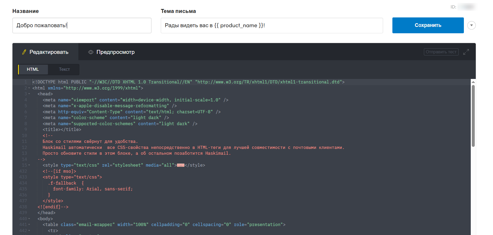Switch to Текст editing mode
This screenshot has height=235, width=493.
[64, 69]
